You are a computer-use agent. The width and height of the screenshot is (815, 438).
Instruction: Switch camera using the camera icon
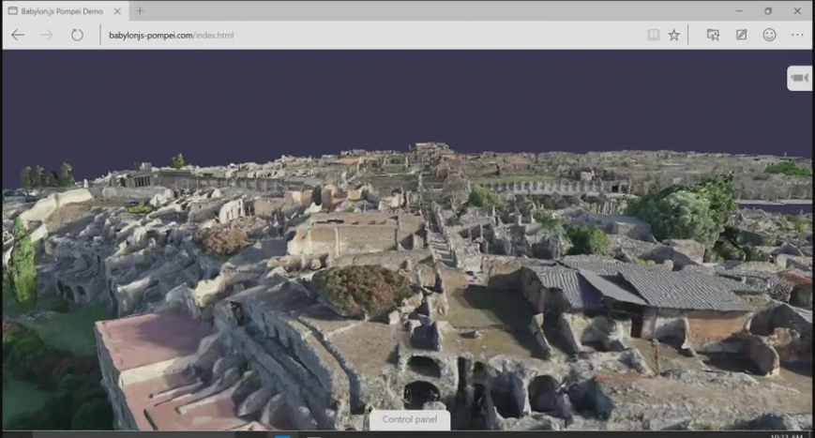coord(799,78)
